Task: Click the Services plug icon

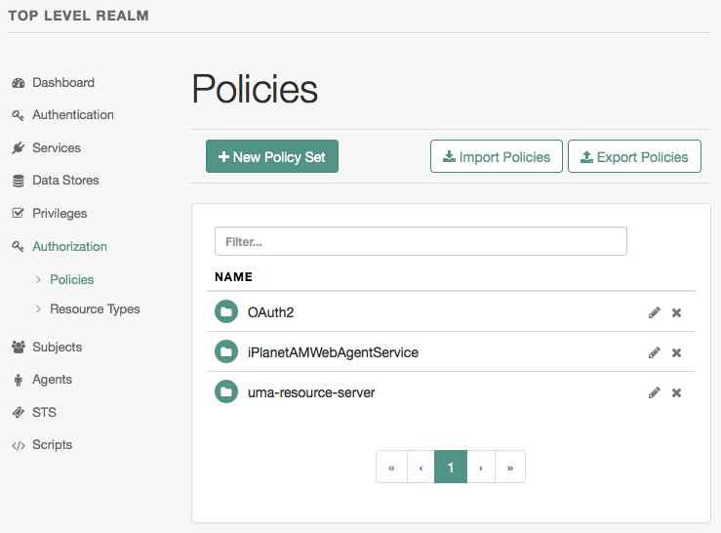Action: [18, 148]
